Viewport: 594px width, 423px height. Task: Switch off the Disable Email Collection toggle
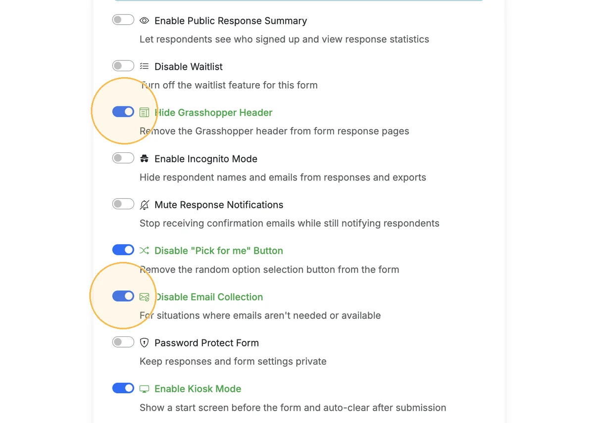pos(123,296)
